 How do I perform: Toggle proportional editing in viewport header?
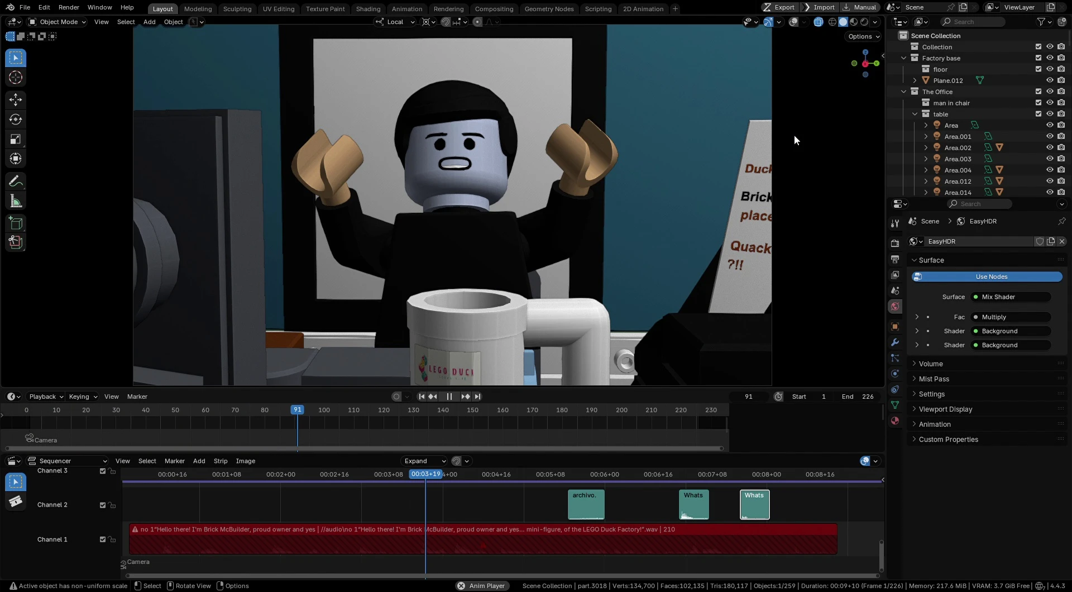pos(477,22)
